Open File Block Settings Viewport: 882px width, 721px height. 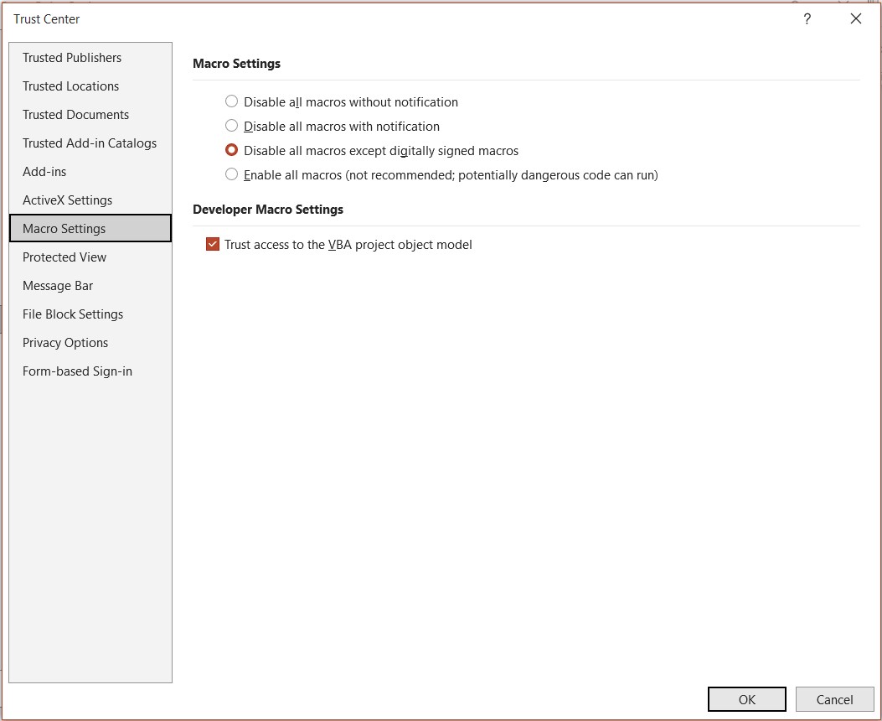point(73,314)
